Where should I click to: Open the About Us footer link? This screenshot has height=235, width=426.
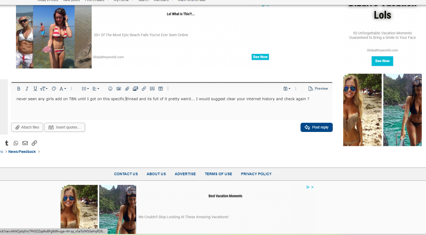(156, 174)
